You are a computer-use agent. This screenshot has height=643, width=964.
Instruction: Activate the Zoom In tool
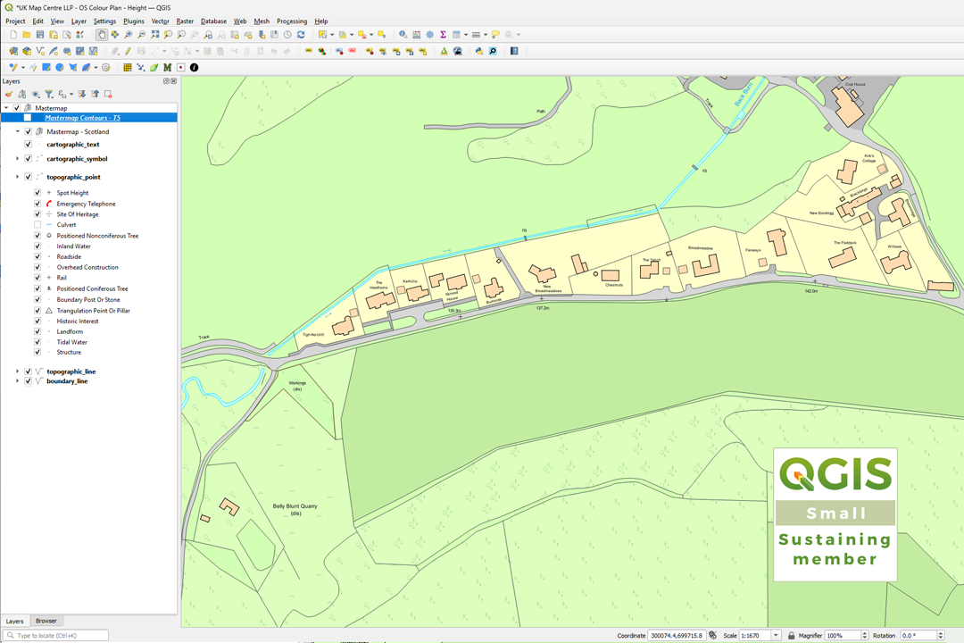[129, 35]
